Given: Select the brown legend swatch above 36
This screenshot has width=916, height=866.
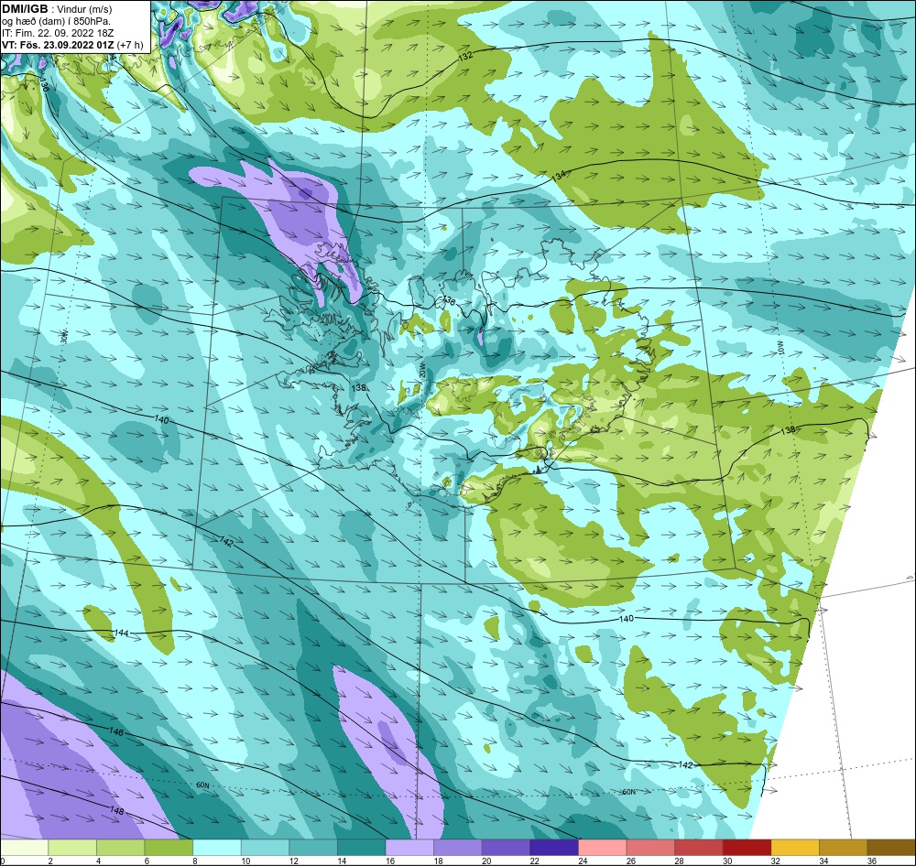Looking at the screenshot, I should pyautogui.click(x=891, y=848).
